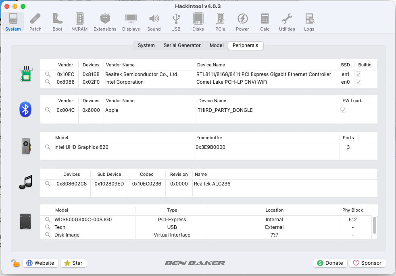Click the Donate button
396x276 pixels.
click(330, 263)
